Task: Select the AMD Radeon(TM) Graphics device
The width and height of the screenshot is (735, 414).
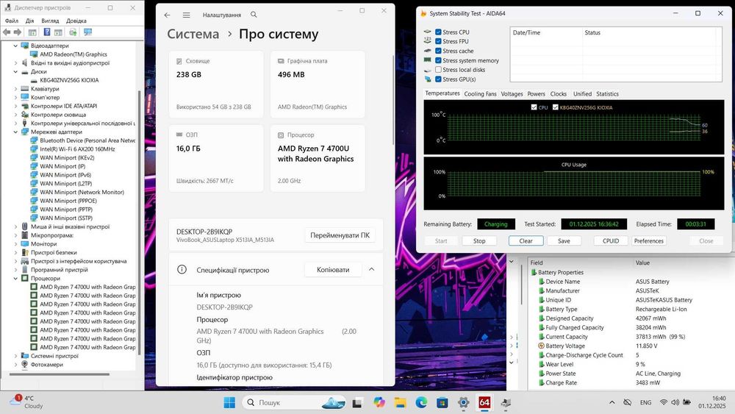Action: pos(73,54)
